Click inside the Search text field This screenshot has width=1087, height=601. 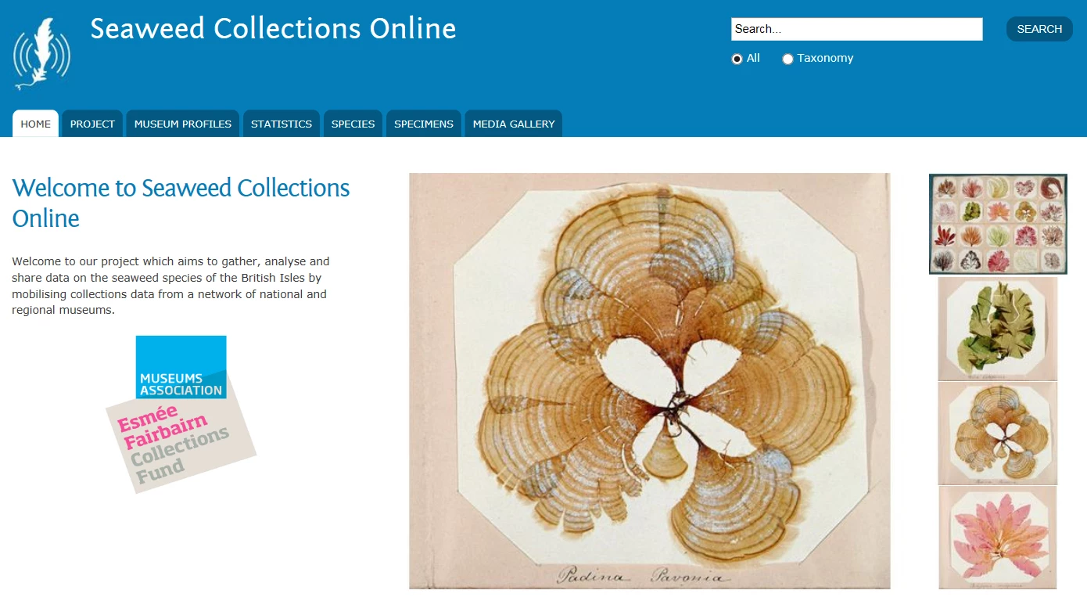point(857,29)
